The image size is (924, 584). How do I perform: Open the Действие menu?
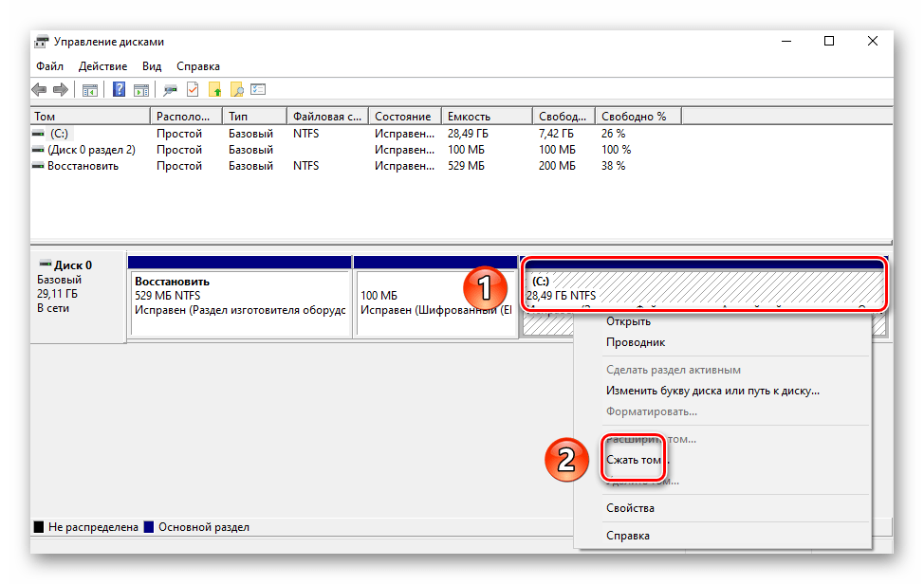point(102,66)
